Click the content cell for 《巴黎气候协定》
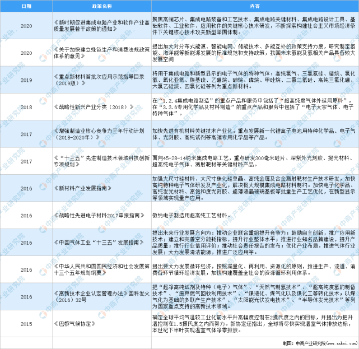Image resolution: width=359 pixels, height=349 pixels. coord(255,324)
